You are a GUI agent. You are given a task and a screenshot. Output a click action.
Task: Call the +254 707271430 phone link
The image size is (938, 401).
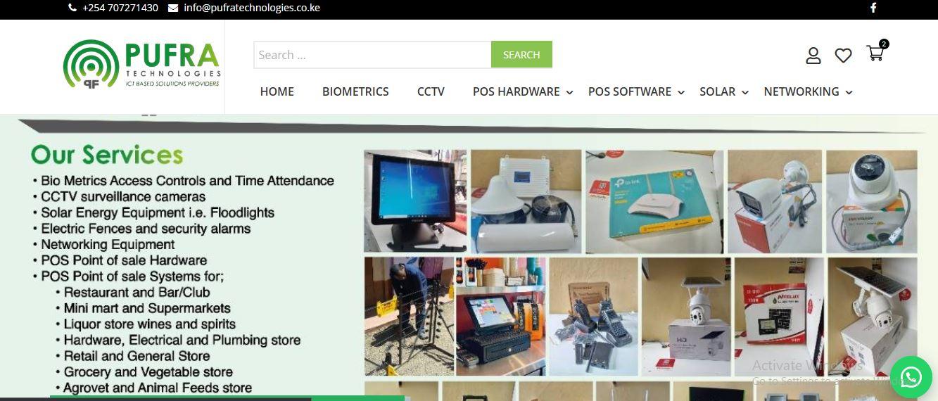pyautogui.click(x=120, y=8)
